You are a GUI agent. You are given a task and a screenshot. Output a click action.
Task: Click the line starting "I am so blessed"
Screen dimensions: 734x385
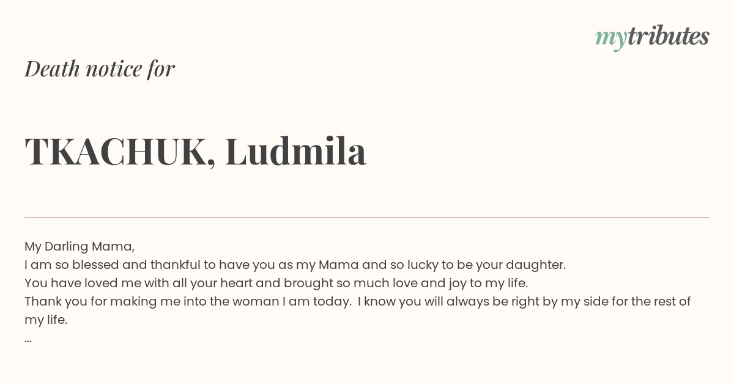pyautogui.click(x=295, y=265)
